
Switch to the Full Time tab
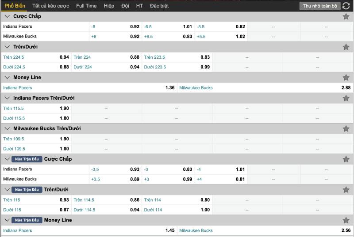click(x=86, y=6)
